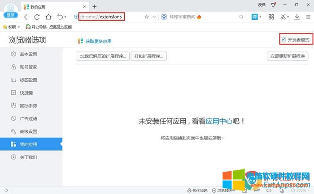Click 立即更新扩展程序 button

[287, 56]
